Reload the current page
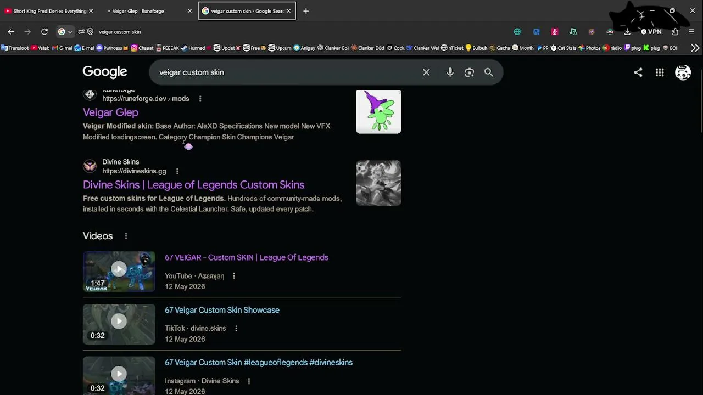703x395 pixels. [x=44, y=32]
